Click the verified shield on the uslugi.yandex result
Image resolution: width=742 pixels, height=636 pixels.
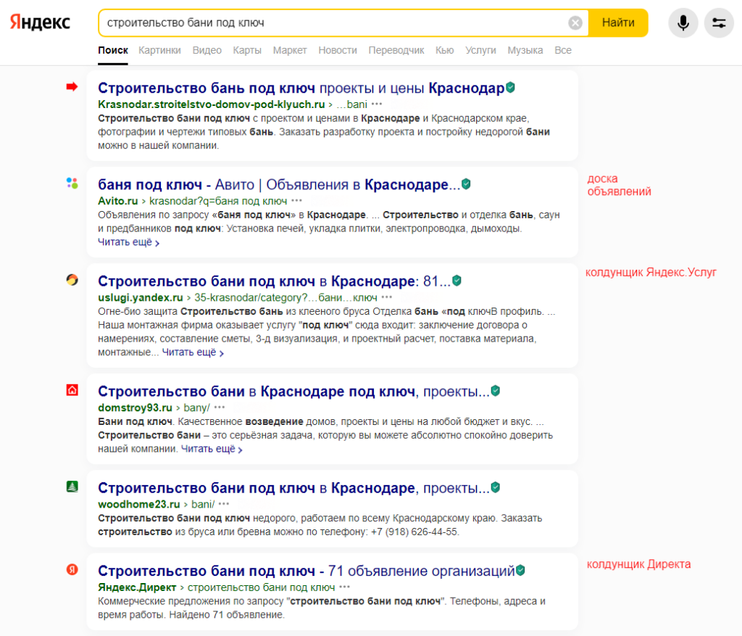(x=457, y=281)
